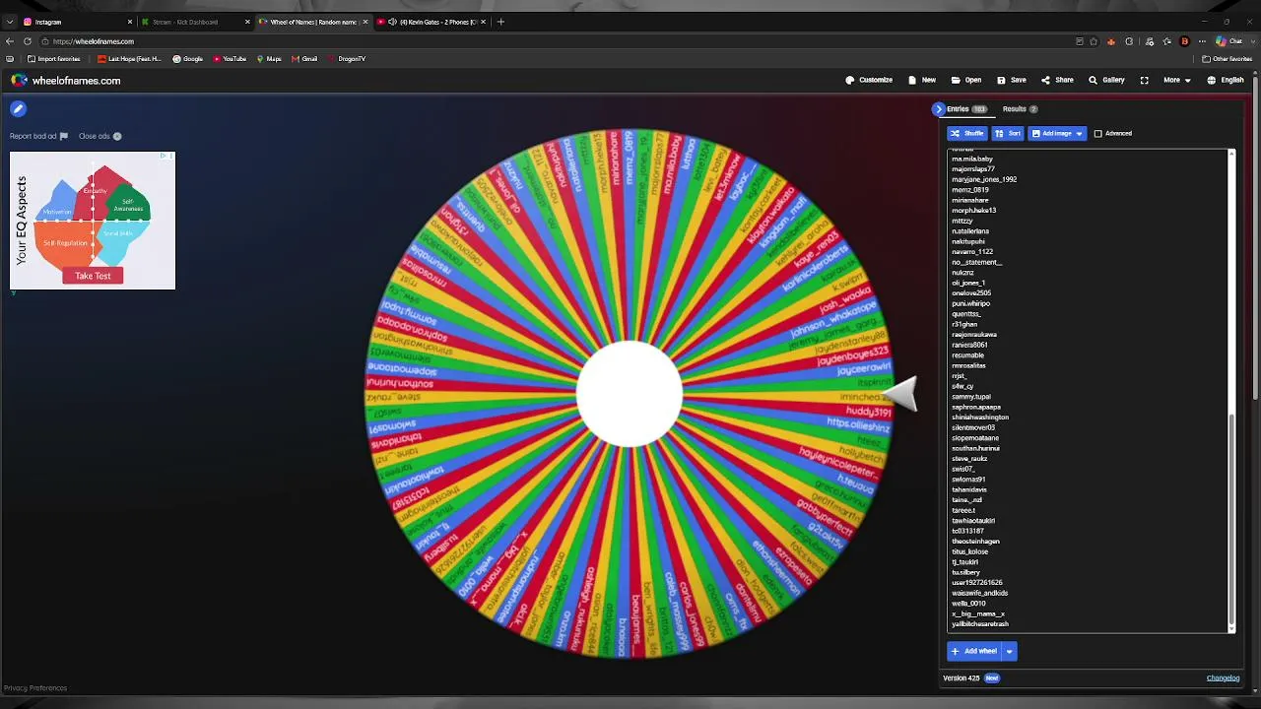Add a new wheel
This screenshot has height=709, width=1261.
[x=973, y=651]
